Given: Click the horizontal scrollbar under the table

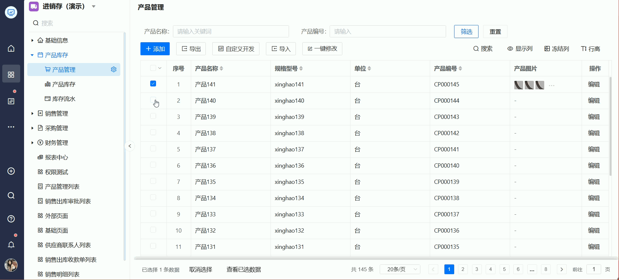Looking at the screenshot, I should pos(375,259).
